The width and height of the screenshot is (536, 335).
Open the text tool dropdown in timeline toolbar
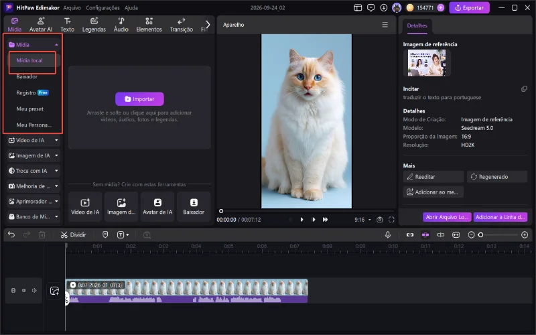pyautogui.click(x=123, y=235)
